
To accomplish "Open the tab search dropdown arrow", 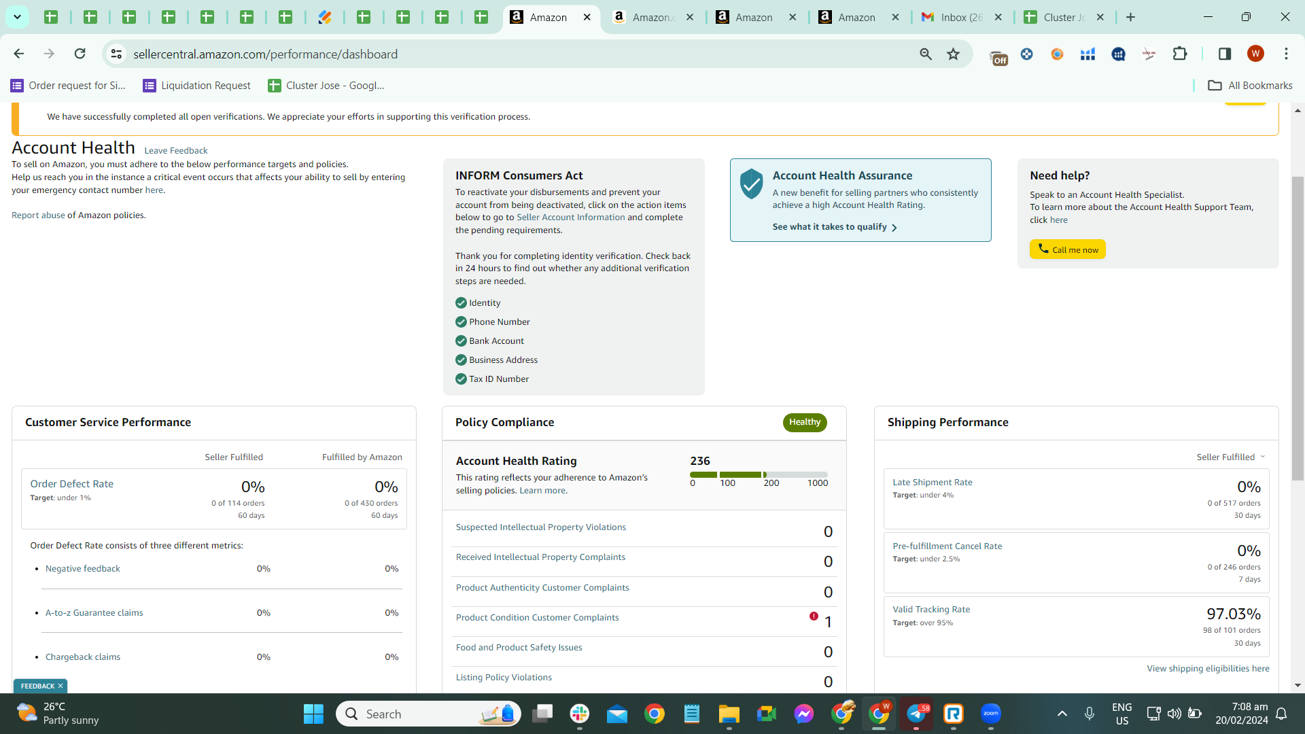I will pyautogui.click(x=17, y=17).
